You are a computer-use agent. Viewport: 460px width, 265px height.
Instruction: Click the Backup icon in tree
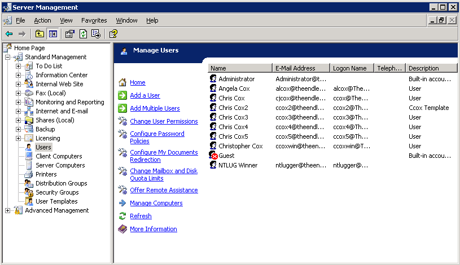[29, 129]
